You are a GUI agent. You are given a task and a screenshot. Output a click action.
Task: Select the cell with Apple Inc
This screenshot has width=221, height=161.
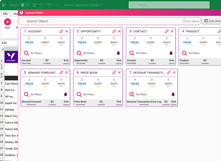(x=11, y=103)
